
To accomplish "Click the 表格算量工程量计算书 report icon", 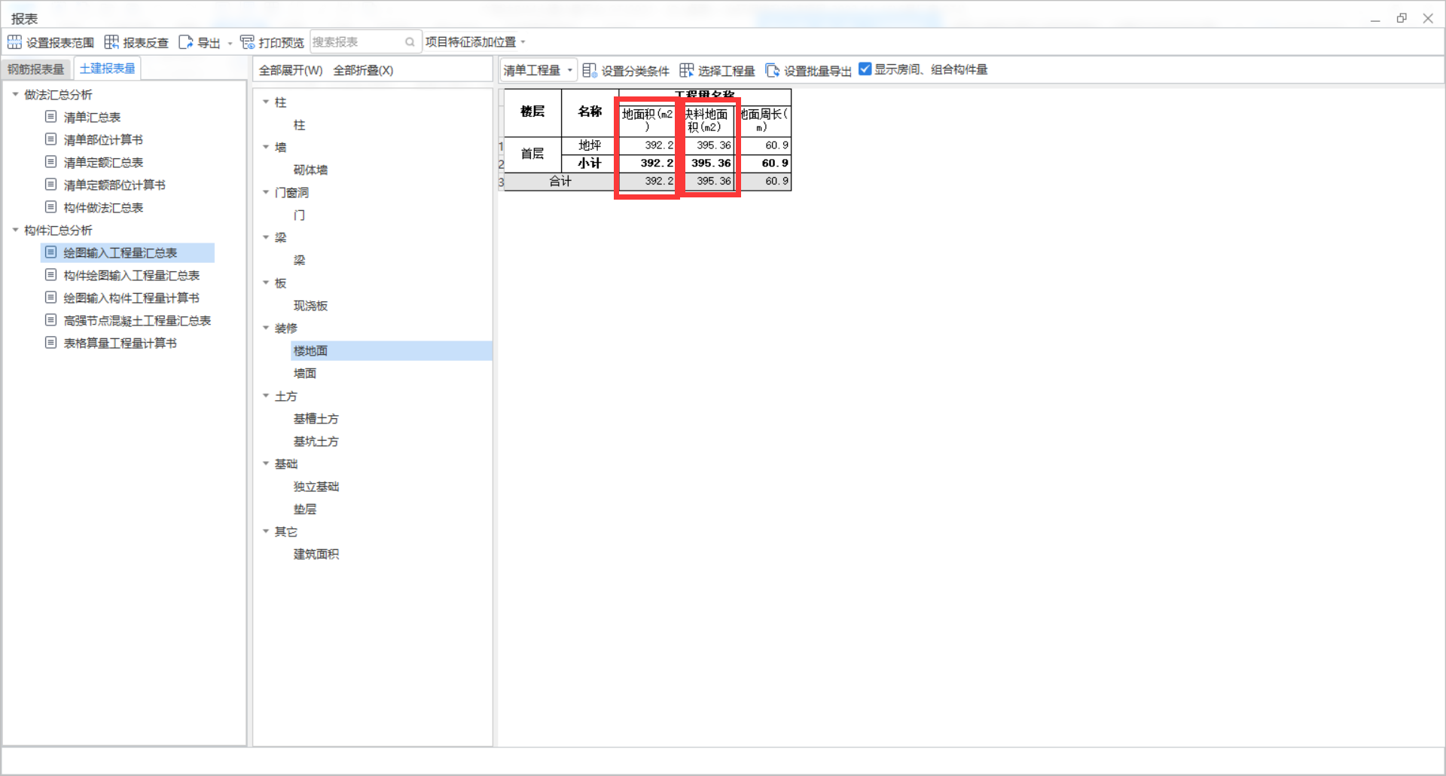I will click(x=50, y=343).
